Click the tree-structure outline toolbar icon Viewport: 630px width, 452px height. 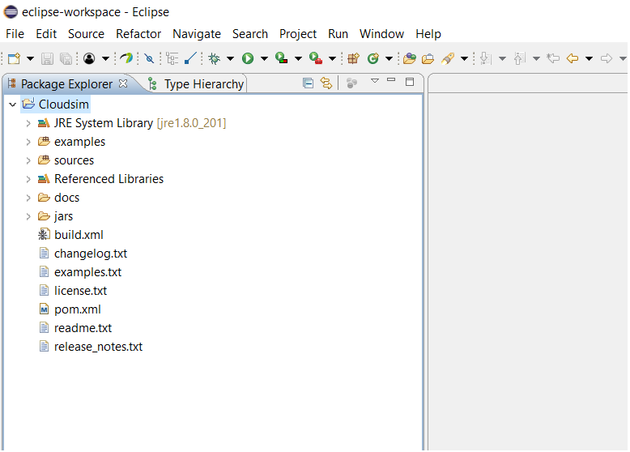172,58
